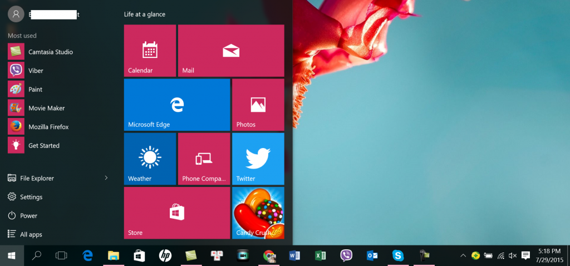Open the 5:18 PM clock and calendar
Screen dimensions: 570x266
(x=549, y=256)
